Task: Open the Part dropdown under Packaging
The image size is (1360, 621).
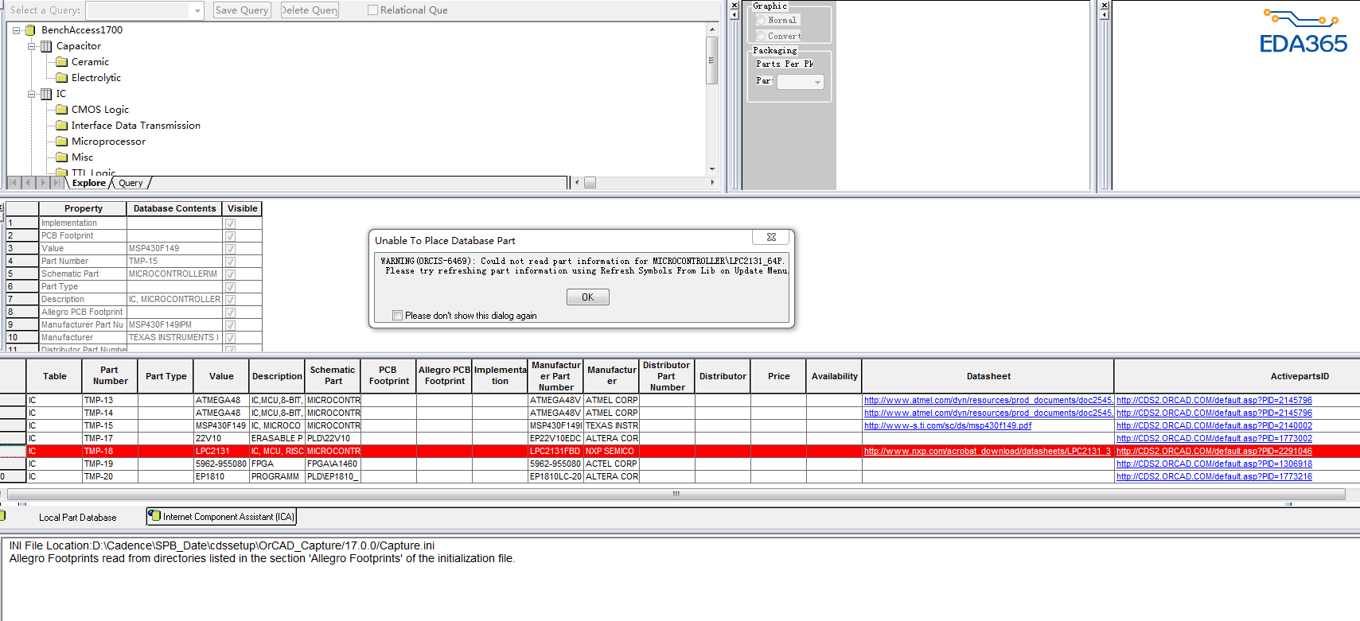Action: (x=817, y=82)
